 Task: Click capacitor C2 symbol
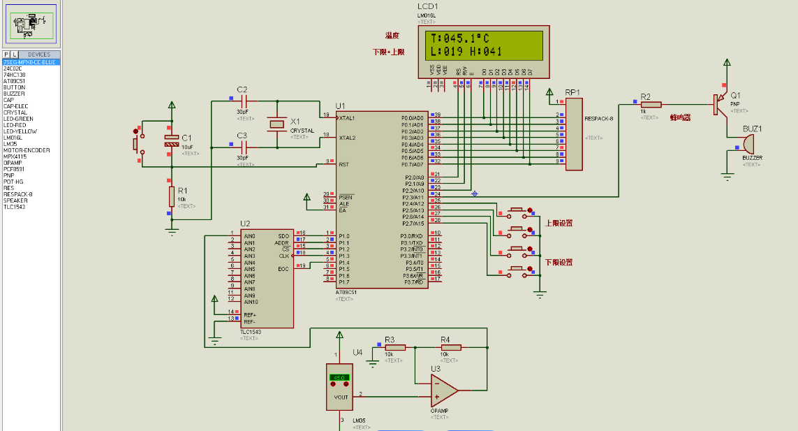(x=243, y=101)
